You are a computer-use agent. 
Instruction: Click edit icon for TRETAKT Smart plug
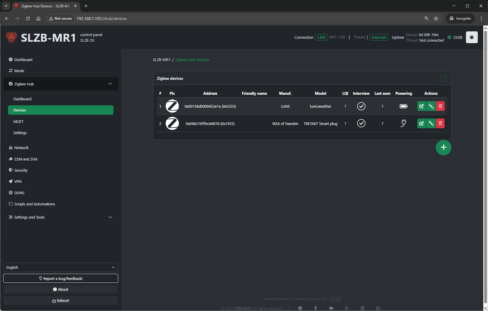tap(421, 124)
